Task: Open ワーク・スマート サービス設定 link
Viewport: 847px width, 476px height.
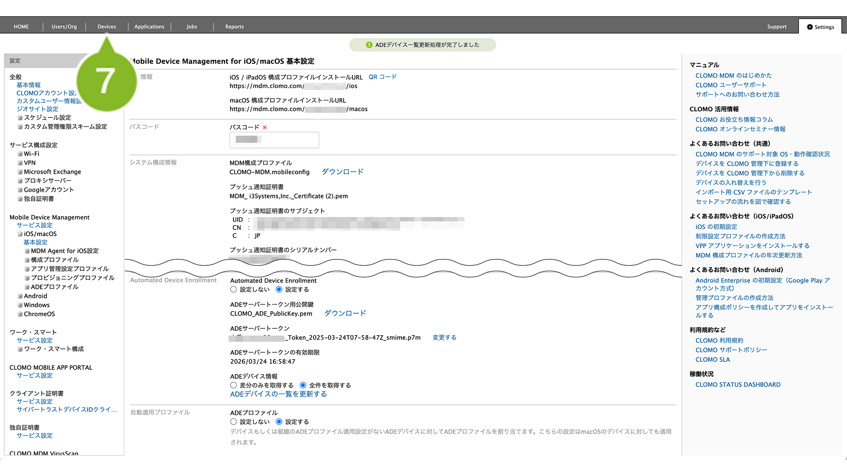Action: tap(35, 340)
